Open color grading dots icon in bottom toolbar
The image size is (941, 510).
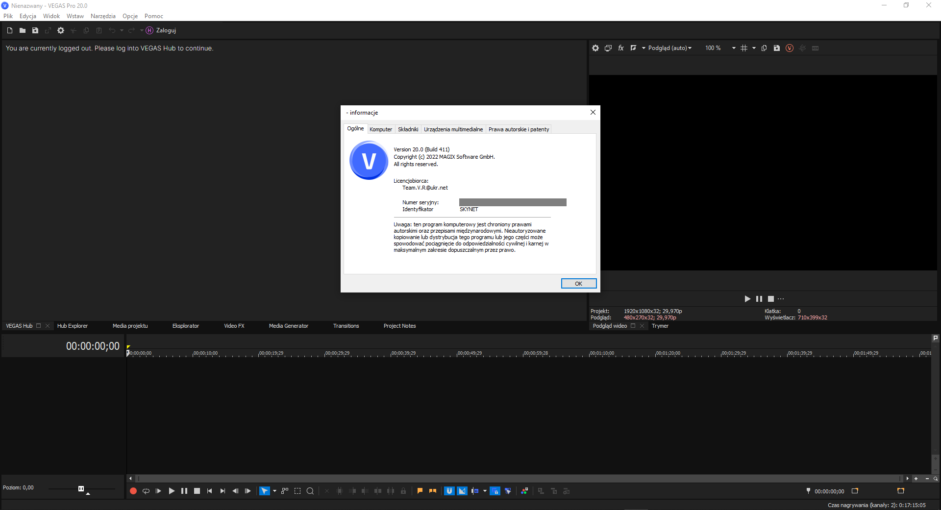coord(524,491)
